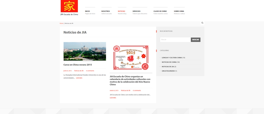
Task: Click the JIA Escuela de Chino logo
Action: [69, 8]
